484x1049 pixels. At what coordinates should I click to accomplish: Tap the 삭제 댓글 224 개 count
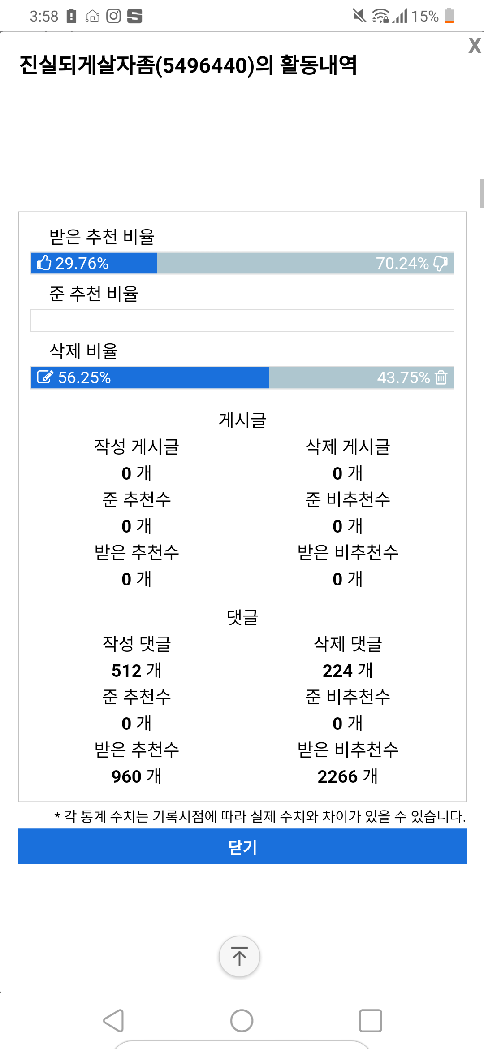pyautogui.click(x=348, y=671)
